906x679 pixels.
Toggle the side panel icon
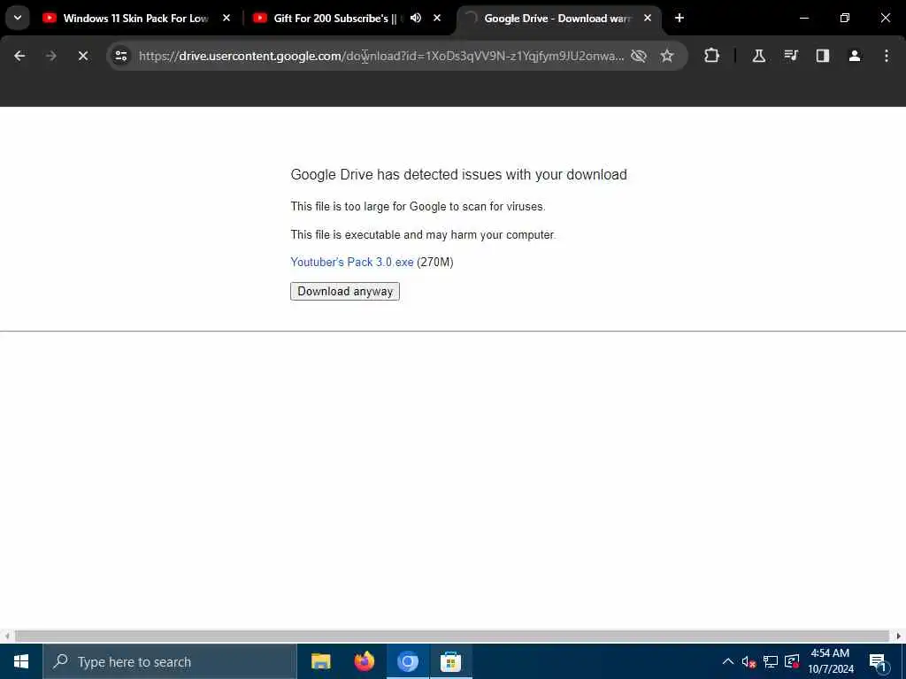tap(822, 56)
